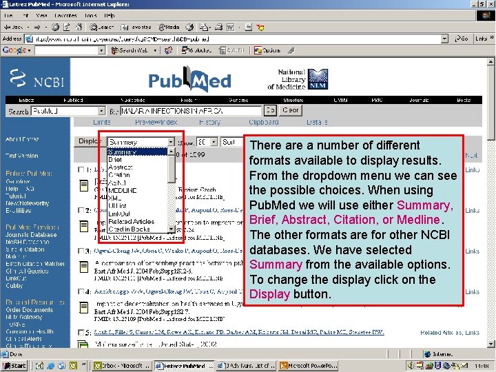Click the highlighter icon on Google toolbar
Viewport: 496px width, 372px height.
(x=291, y=50)
